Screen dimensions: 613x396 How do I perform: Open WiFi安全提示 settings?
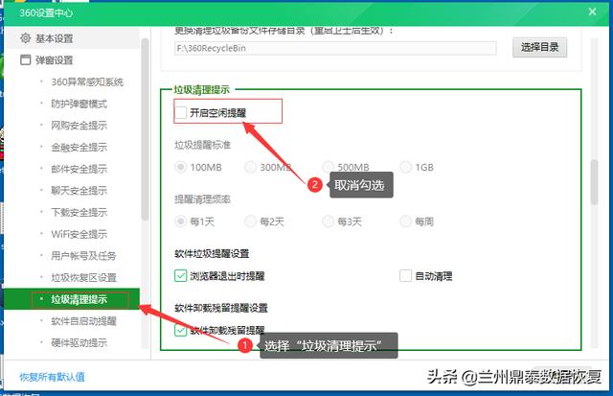79,234
